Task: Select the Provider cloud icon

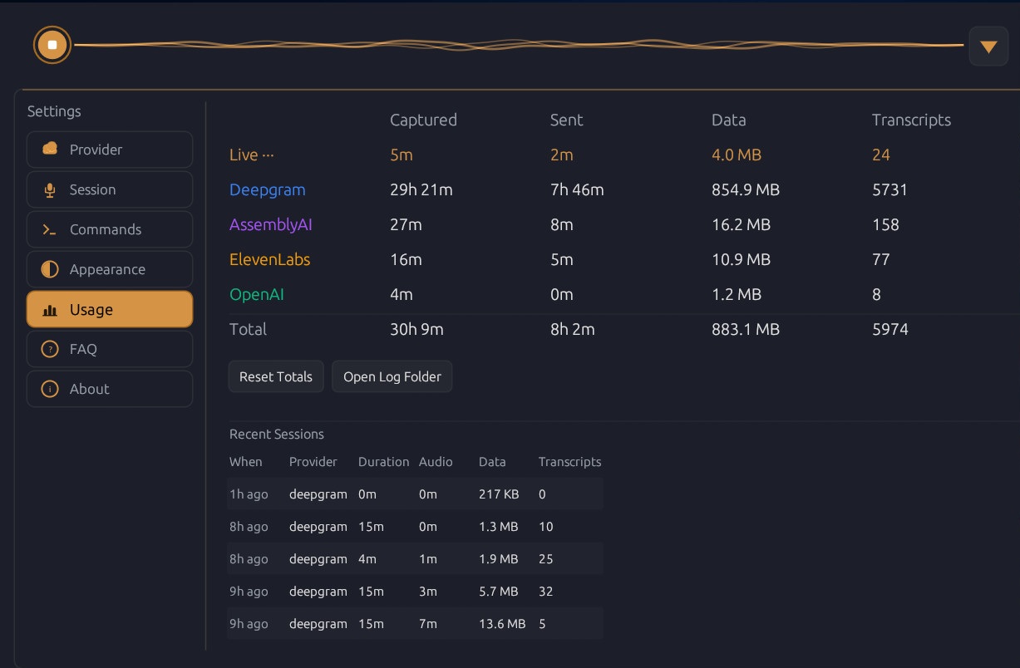Action: (50, 150)
